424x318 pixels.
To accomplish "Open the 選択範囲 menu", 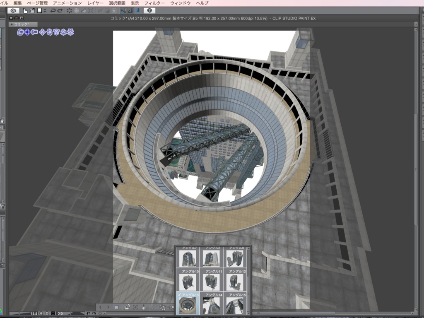I will click(117, 3).
